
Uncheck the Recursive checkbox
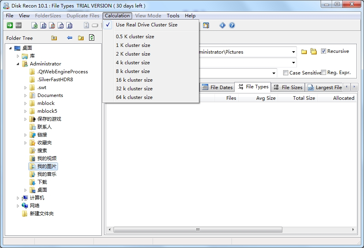[324, 51]
